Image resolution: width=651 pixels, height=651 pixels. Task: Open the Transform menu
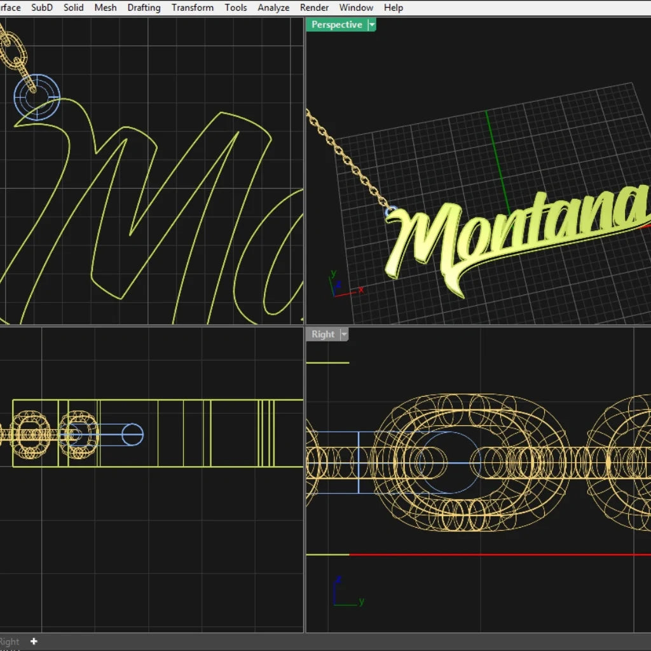point(193,8)
